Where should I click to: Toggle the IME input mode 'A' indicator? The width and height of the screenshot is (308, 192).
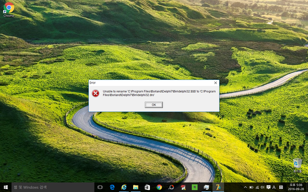[274, 187]
